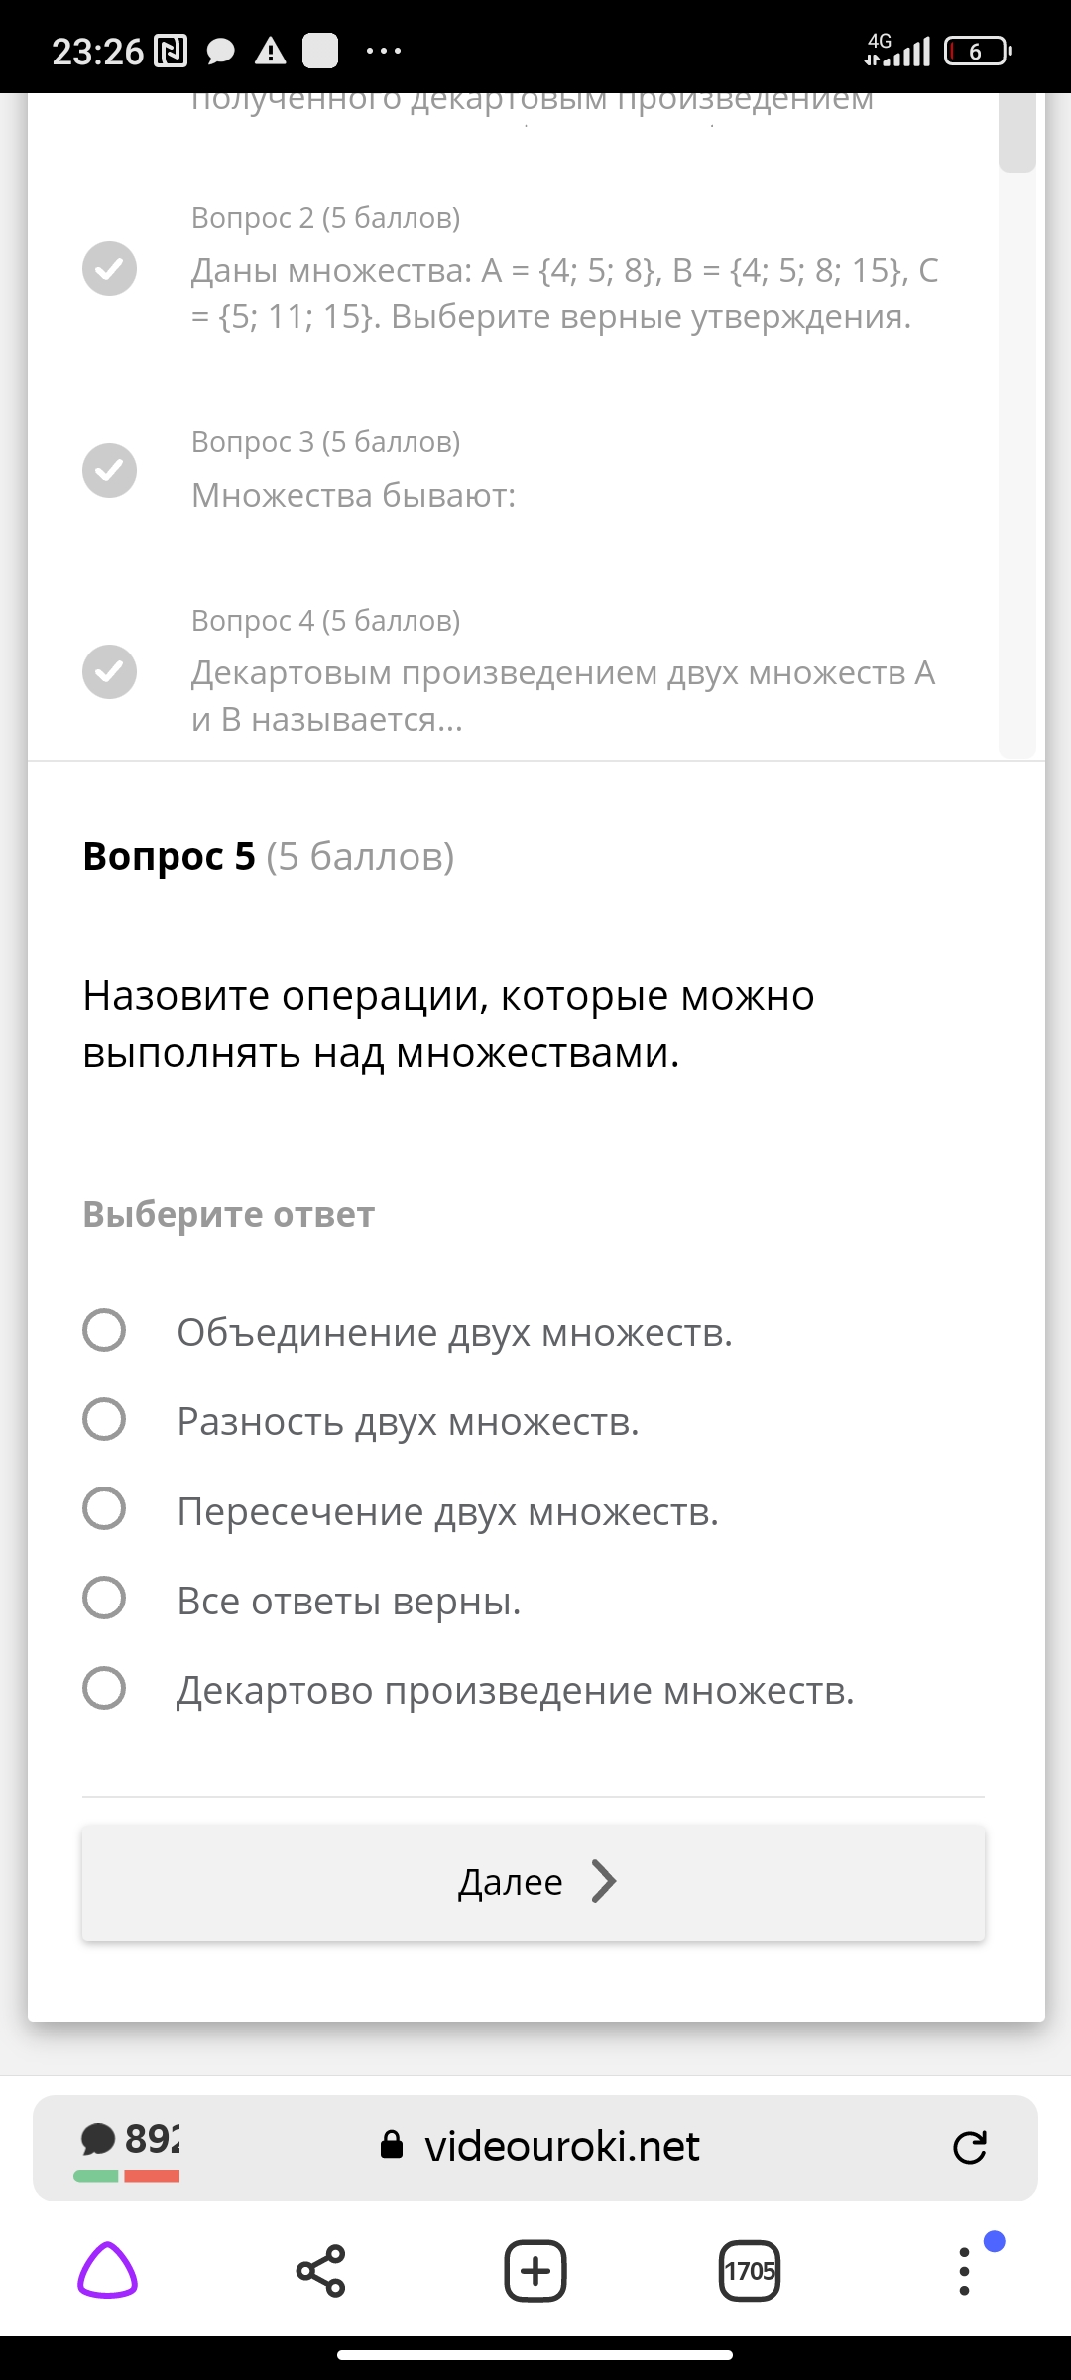Screen dimensions: 1071x2380
Task: Tap the chevron arrow on Далее button
Action: coord(604,1881)
